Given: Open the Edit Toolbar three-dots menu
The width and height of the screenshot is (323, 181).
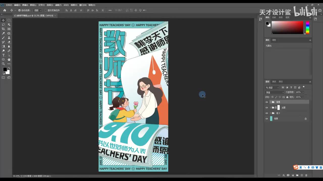Looking at the screenshot, I should [x=9, y=64].
